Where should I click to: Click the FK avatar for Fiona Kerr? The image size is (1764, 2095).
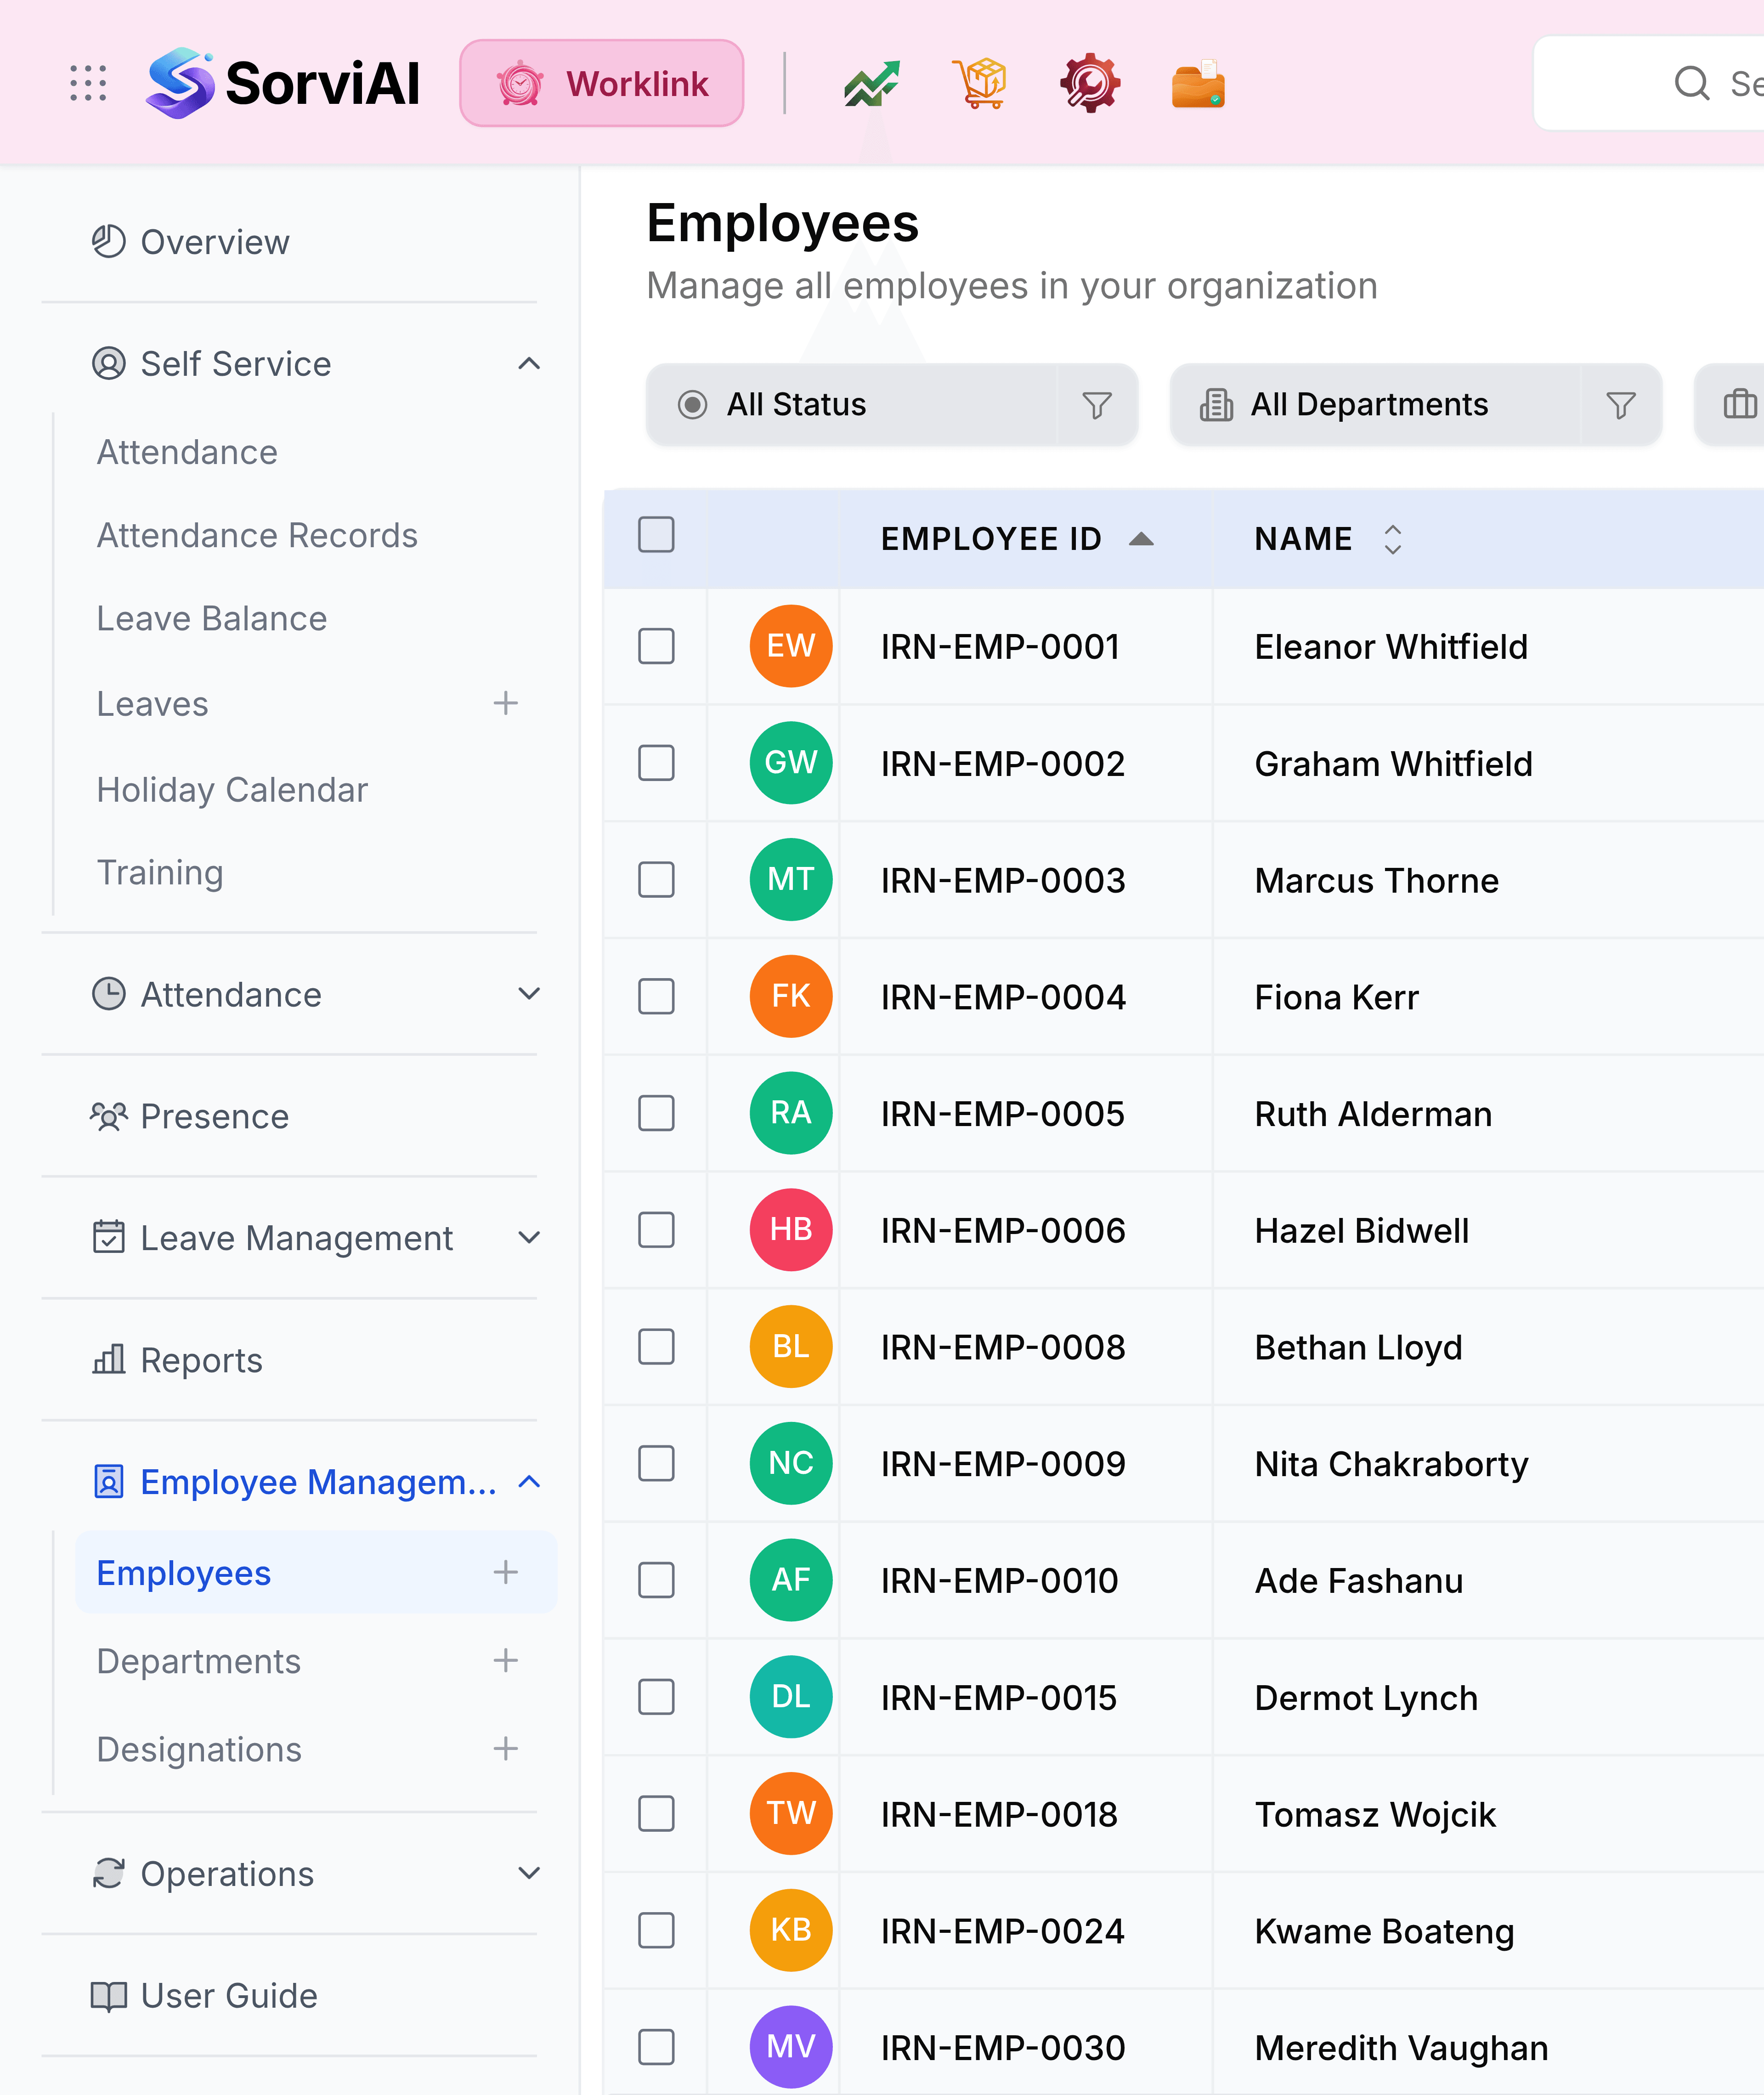tap(791, 997)
